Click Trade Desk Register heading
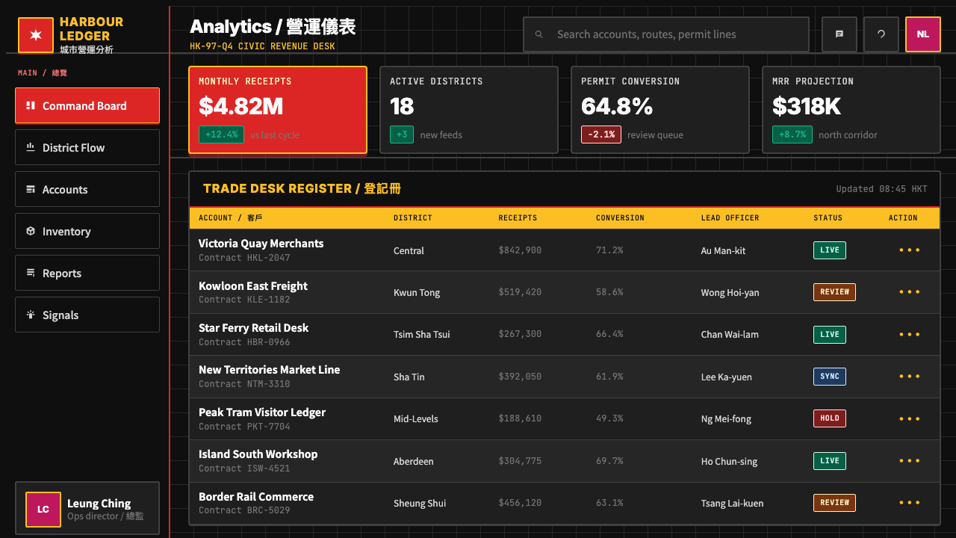 pos(302,189)
